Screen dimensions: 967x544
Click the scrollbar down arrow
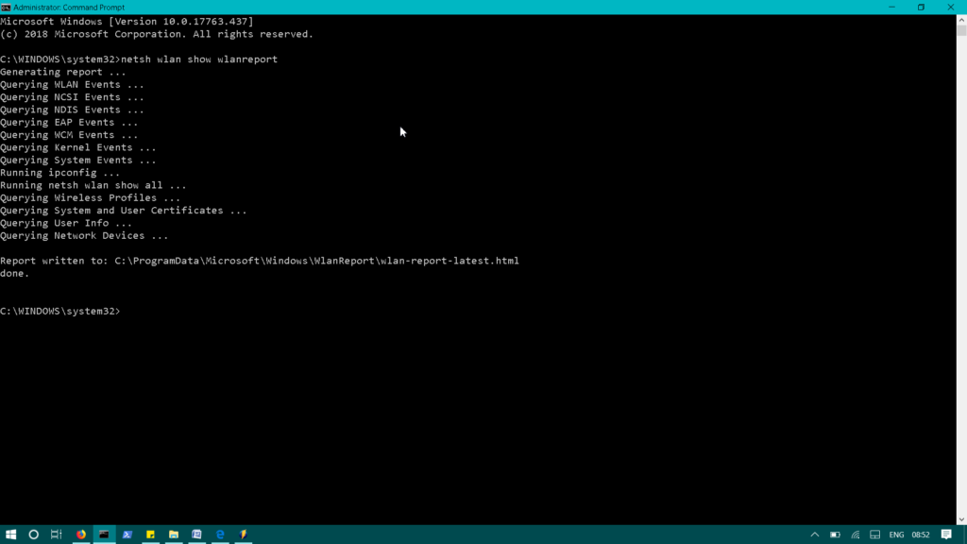(961, 520)
